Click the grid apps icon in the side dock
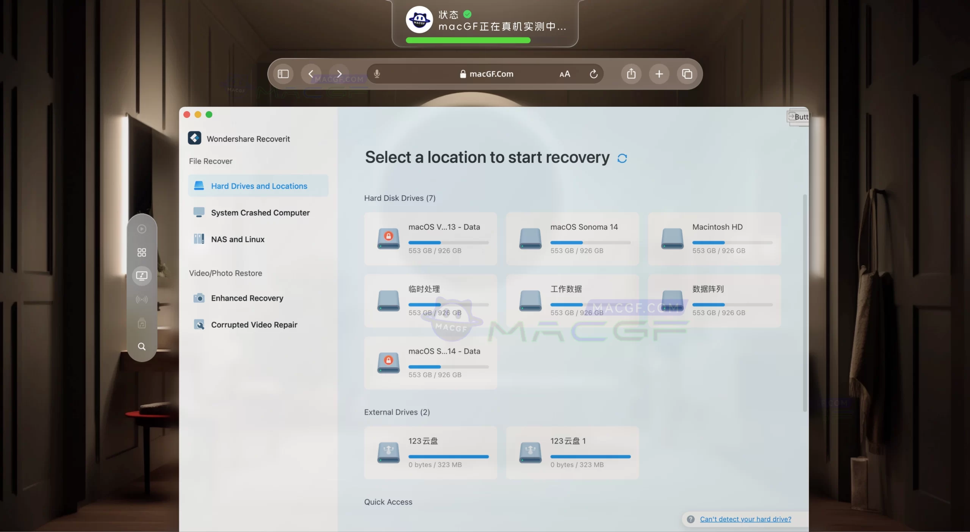970x532 pixels. tap(142, 252)
